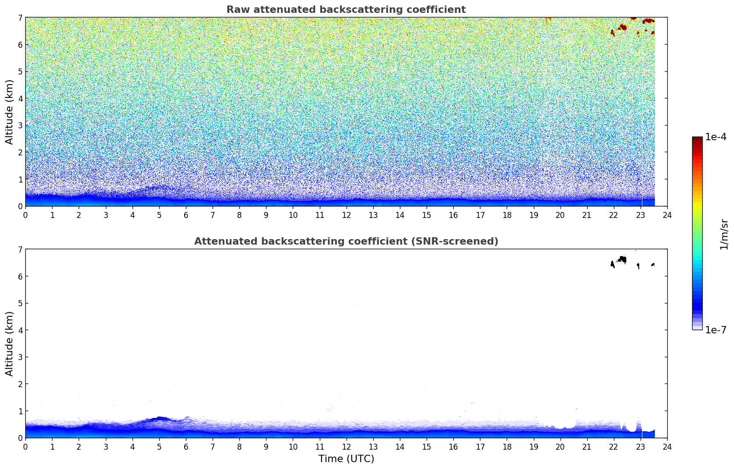Click the x-tick '24' of bottom plot
734x469 pixels.
click(x=667, y=446)
